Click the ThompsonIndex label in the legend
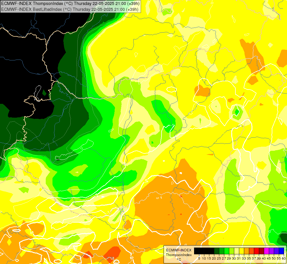The image size is (287, 264). [x=179, y=255]
